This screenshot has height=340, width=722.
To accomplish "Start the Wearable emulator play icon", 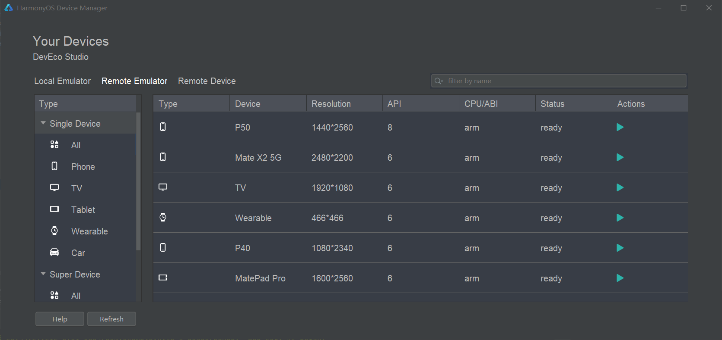I will (x=620, y=218).
